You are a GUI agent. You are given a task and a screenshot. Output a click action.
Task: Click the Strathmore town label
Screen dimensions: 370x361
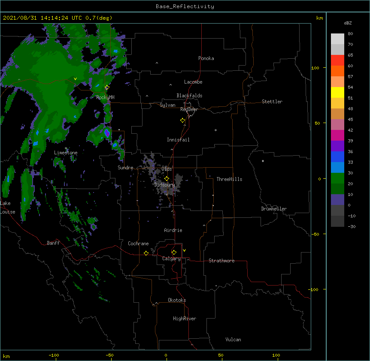click(x=221, y=261)
